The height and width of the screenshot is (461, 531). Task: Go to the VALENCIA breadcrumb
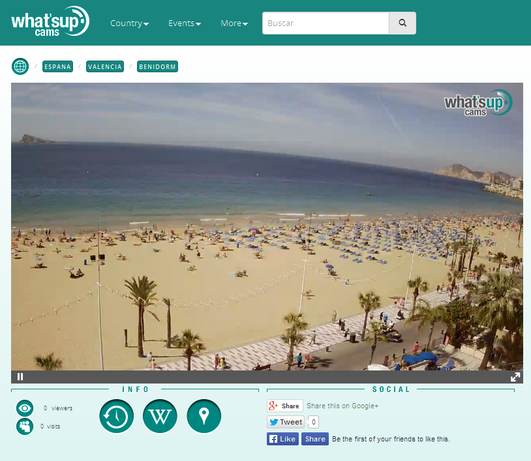coord(105,66)
